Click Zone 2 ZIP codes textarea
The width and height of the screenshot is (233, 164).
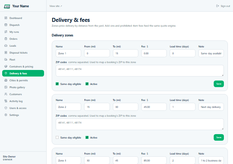coord(140,124)
